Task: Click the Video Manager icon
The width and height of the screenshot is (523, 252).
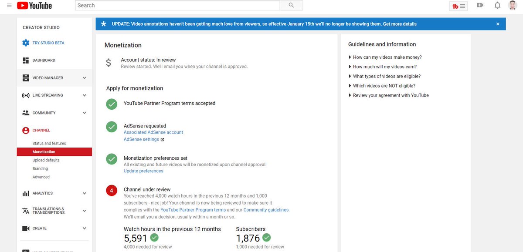Action: (x=26, y=78)
